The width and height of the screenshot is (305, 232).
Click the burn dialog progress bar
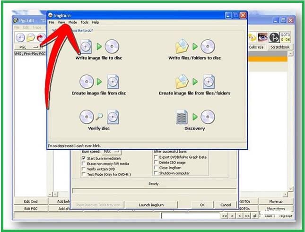point(154,191)
